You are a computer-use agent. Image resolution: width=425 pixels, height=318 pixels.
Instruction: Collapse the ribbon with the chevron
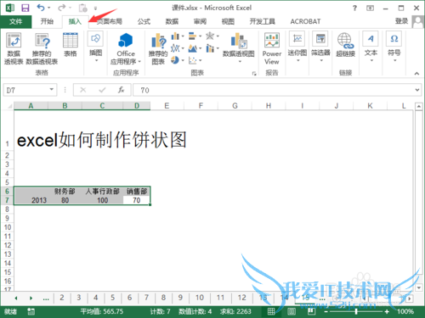point(416,74)
